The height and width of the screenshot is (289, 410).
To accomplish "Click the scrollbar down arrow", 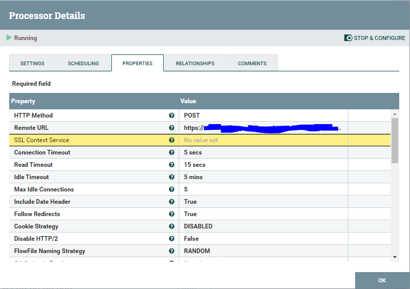I will coord(395,257).
